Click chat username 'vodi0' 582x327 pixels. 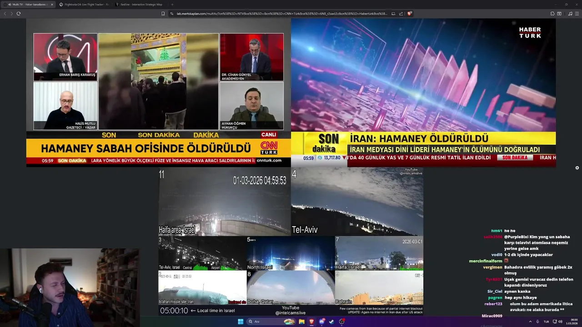[497, 255]
